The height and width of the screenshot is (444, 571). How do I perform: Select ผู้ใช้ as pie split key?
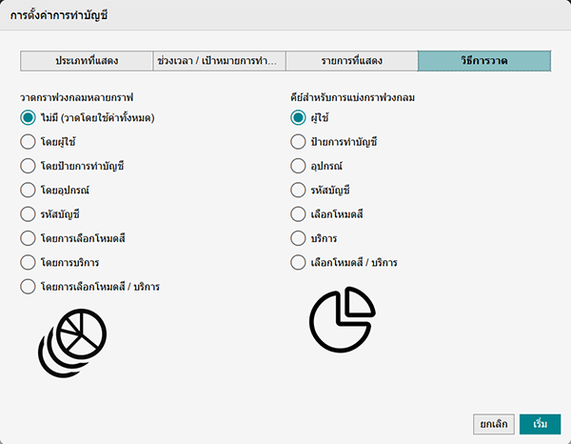[x=299, y=118]
